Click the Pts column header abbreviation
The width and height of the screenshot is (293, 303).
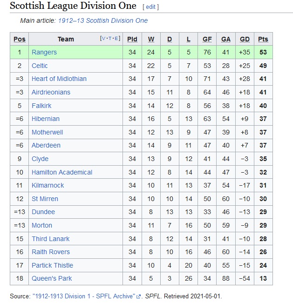(x=263, y=39)
